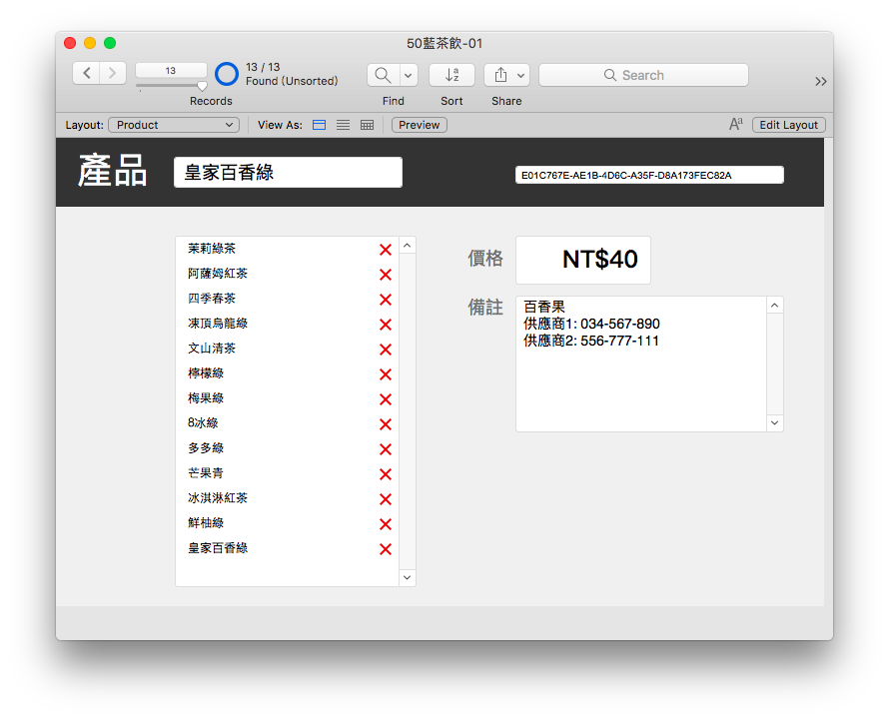Viewport: 889px width, 720px height.
Task: Click the Find magnifier icon
Action: (384, 75)
